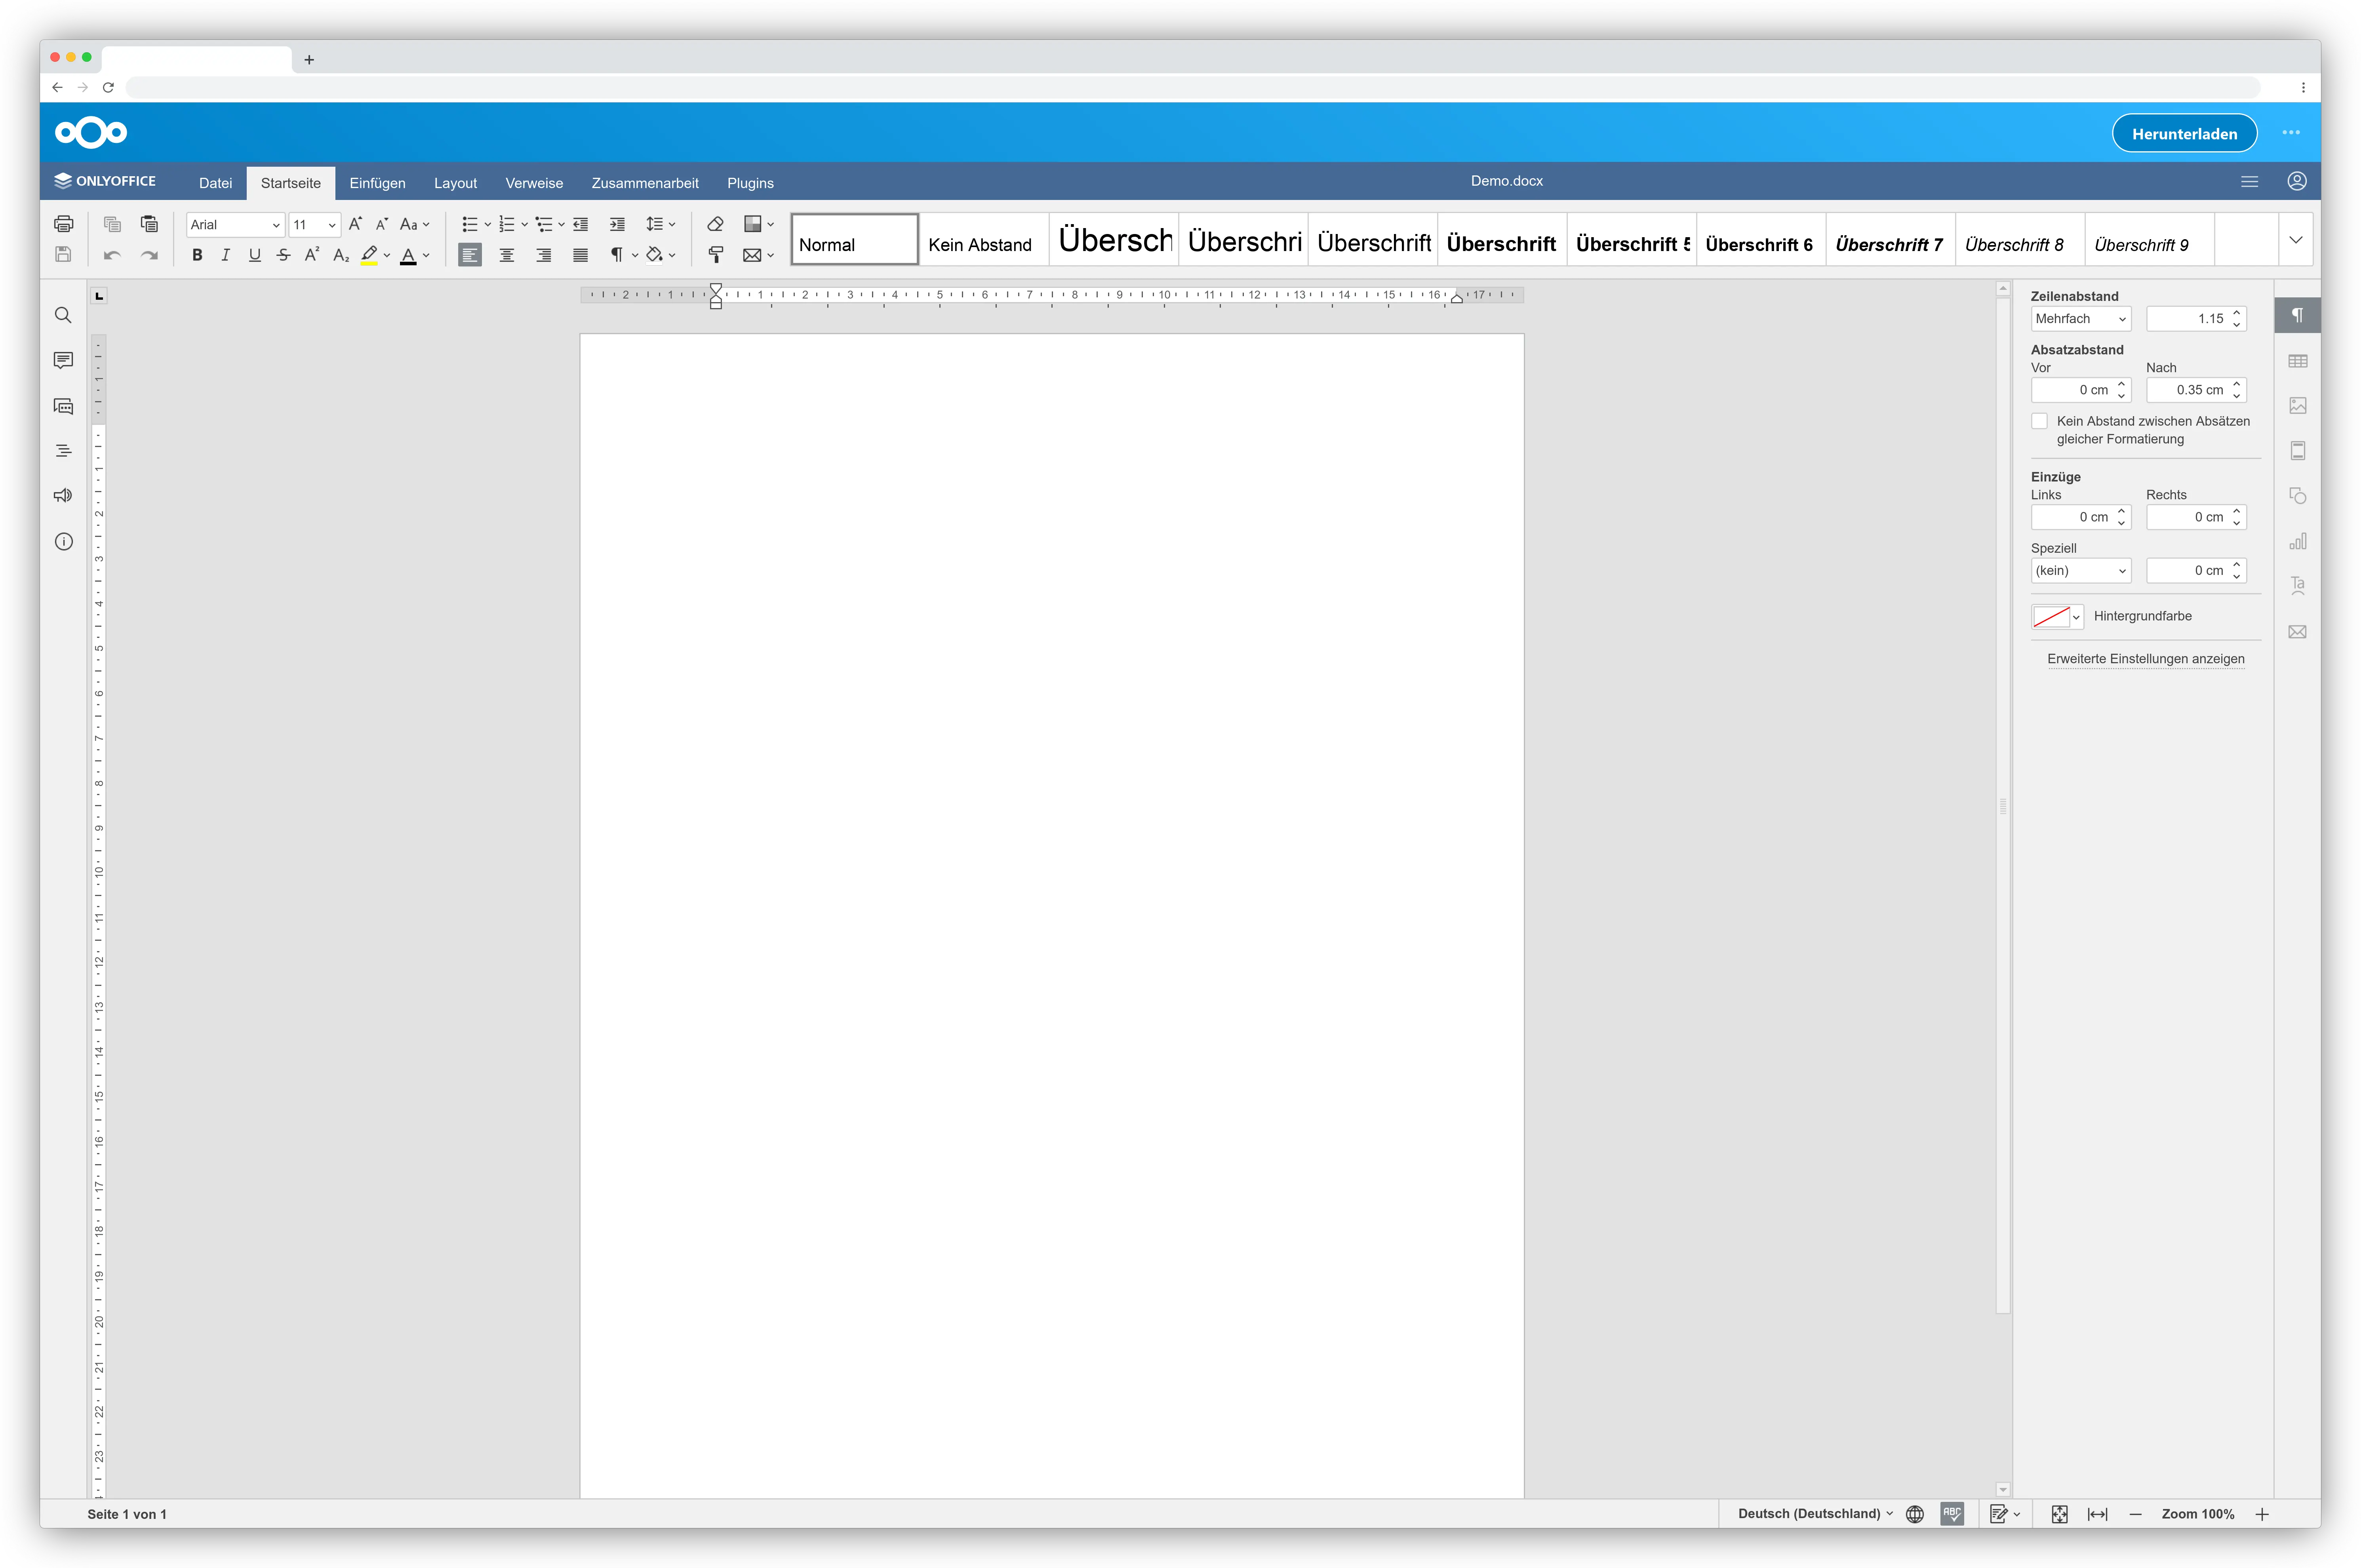Decrease paragraph indent
This screenshot has width=2361, height=1568.
(x=580, y=224)
